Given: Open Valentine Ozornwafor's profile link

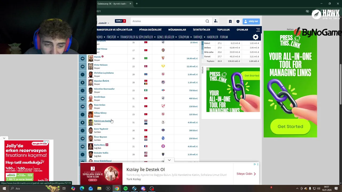Looking at the screenshot, I should pos(104,89).
